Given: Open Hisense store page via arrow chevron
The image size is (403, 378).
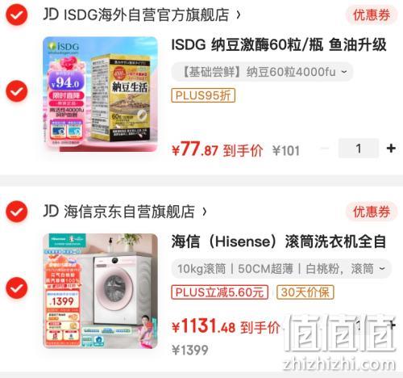Looking at the screenshot, I should click(x=205, y=212).
